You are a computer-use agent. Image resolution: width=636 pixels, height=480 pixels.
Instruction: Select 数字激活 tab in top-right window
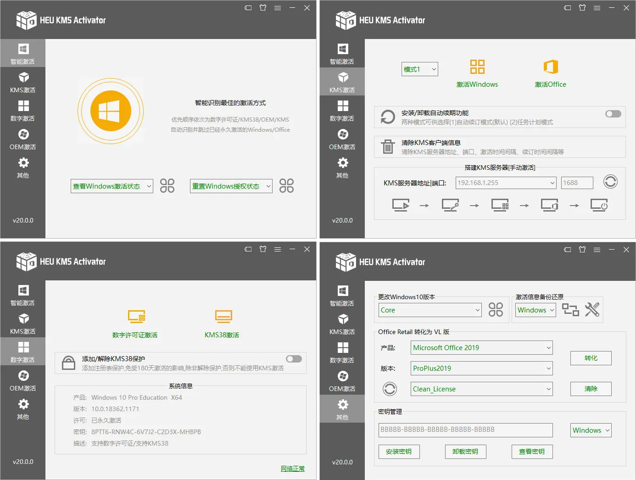click(342, 110)
